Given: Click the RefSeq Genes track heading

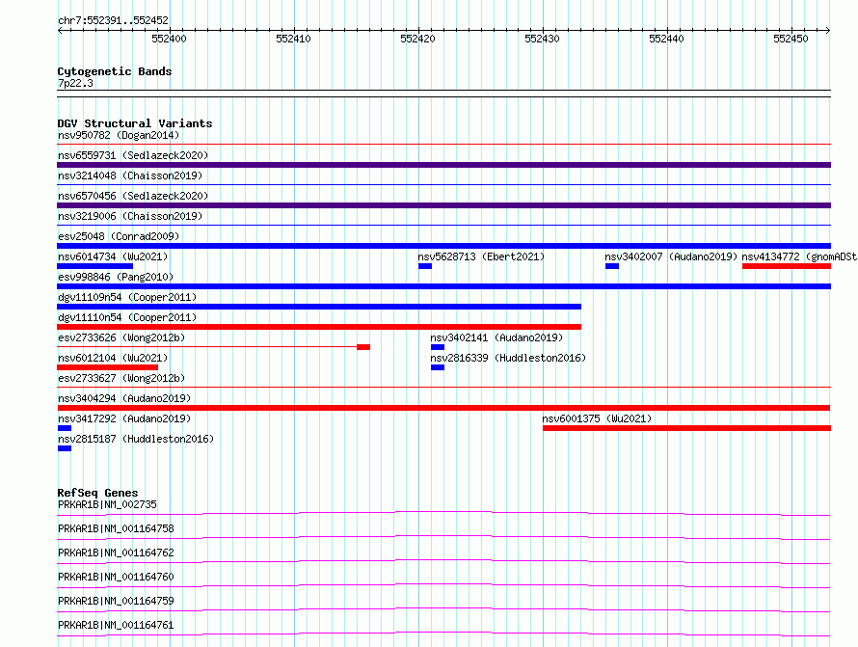Looking at the screenshot, I should point(97,493).
